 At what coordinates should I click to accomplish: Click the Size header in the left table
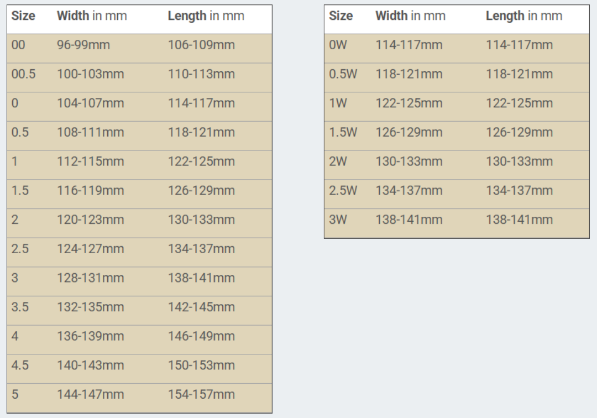23,16
